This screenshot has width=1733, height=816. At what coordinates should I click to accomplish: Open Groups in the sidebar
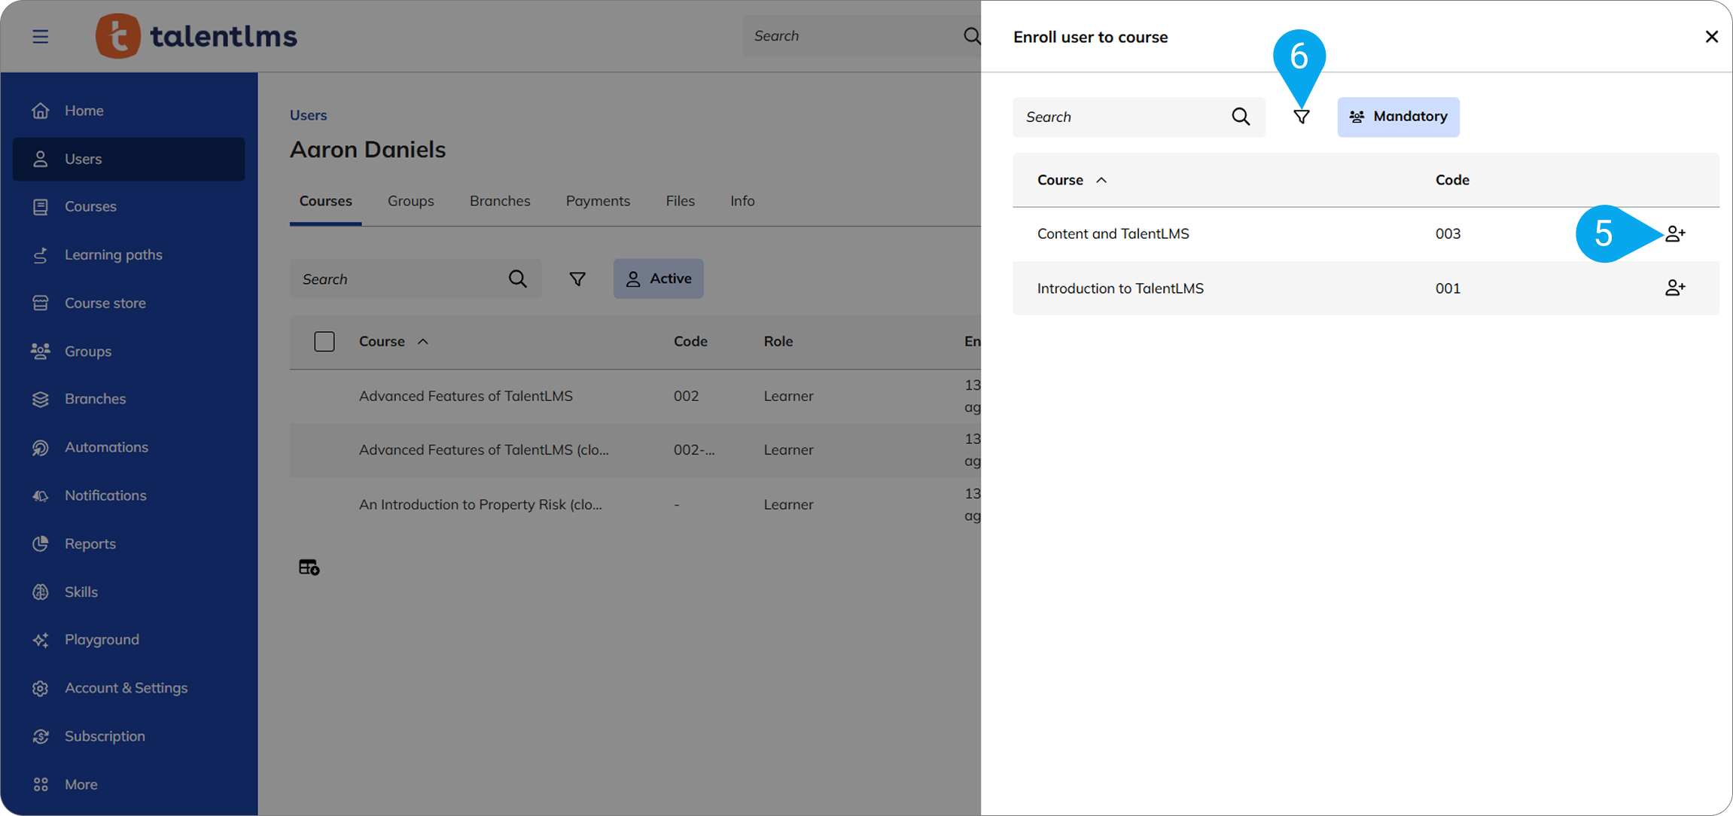[129, 351]
